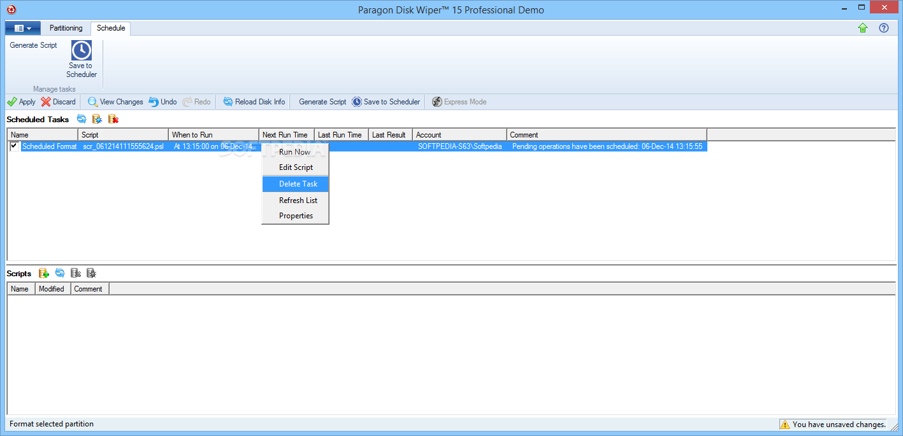Sort by When to Run column header

[x=214, y=135]
